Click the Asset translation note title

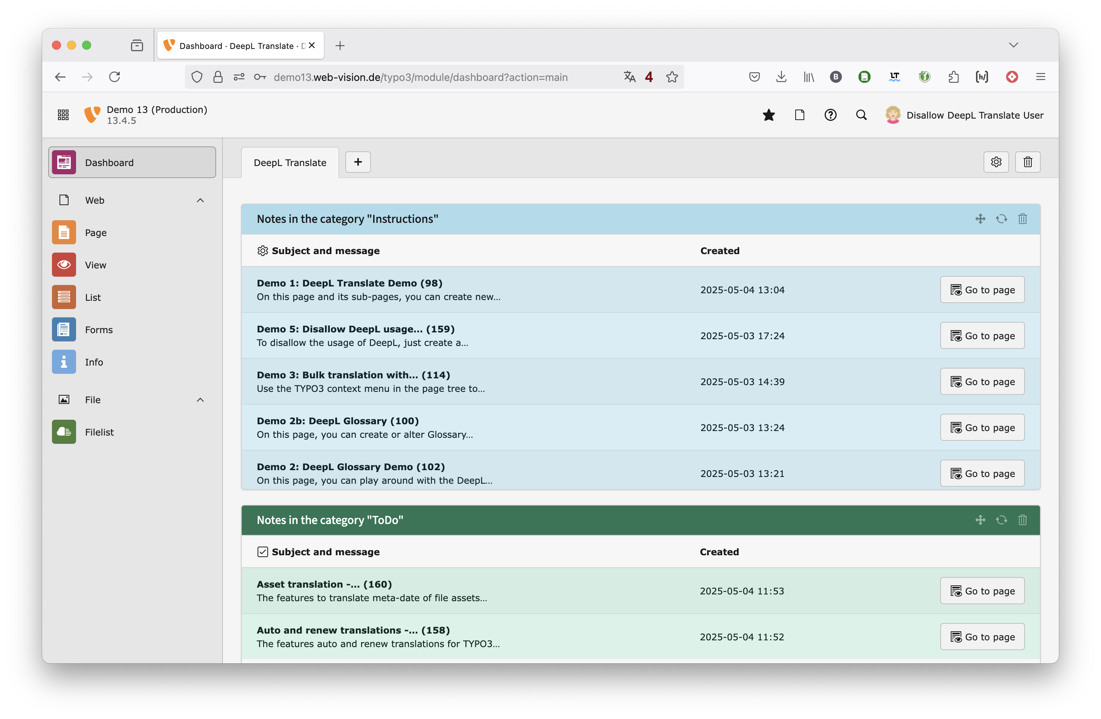tap(324, 584)
